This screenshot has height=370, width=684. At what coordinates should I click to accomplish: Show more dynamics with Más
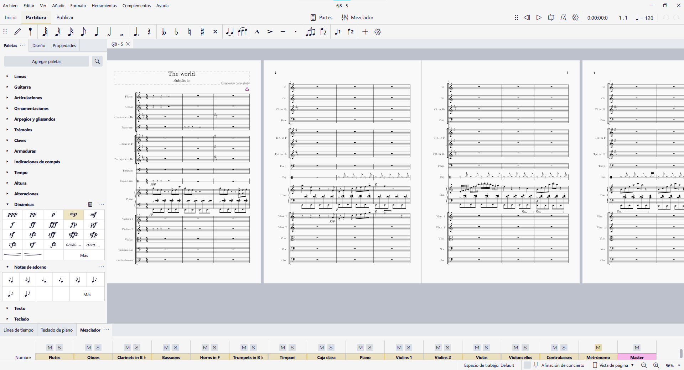pos(84,255)
